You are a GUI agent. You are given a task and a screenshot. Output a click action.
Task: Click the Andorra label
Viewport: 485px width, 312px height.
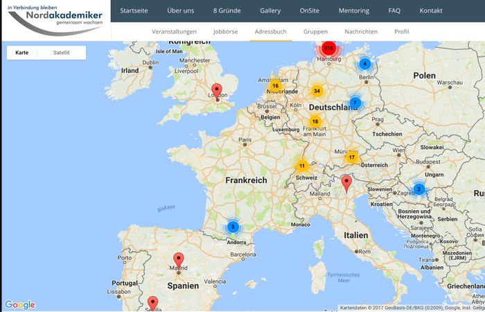click(x=237, y=243)
